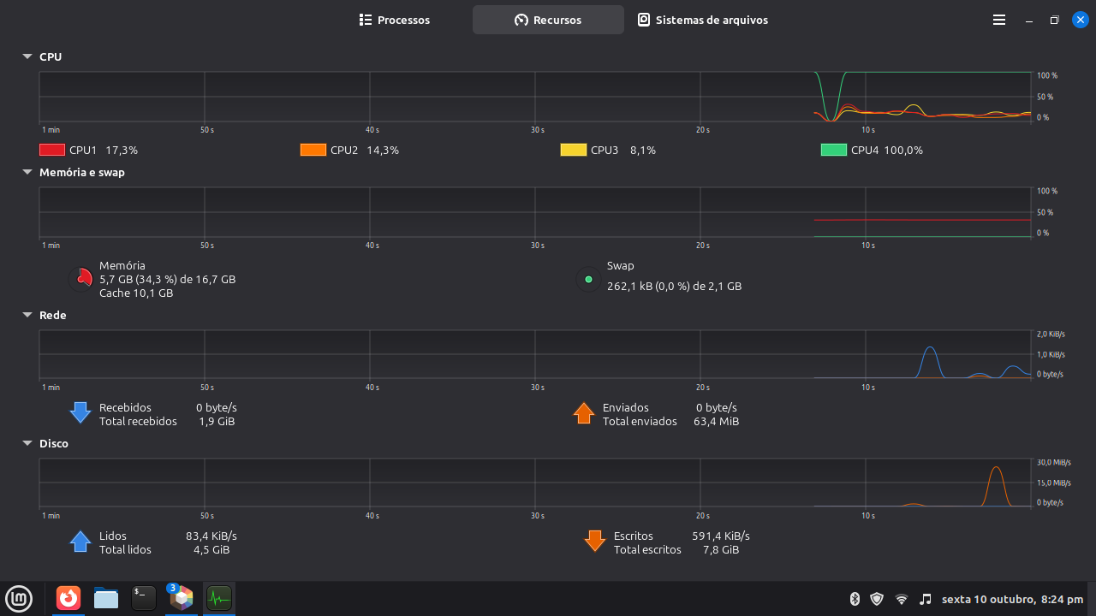
Task: Collapse the Rede section
Action: pyautogui.click(x=27, y=315)
